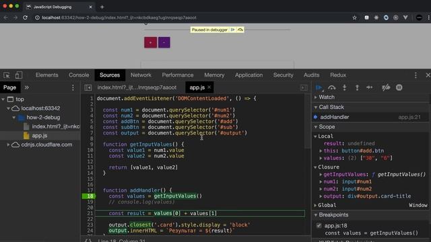
Task: Close the JavaScript Debugging browser tab
Action: click(x=90, y=7)
